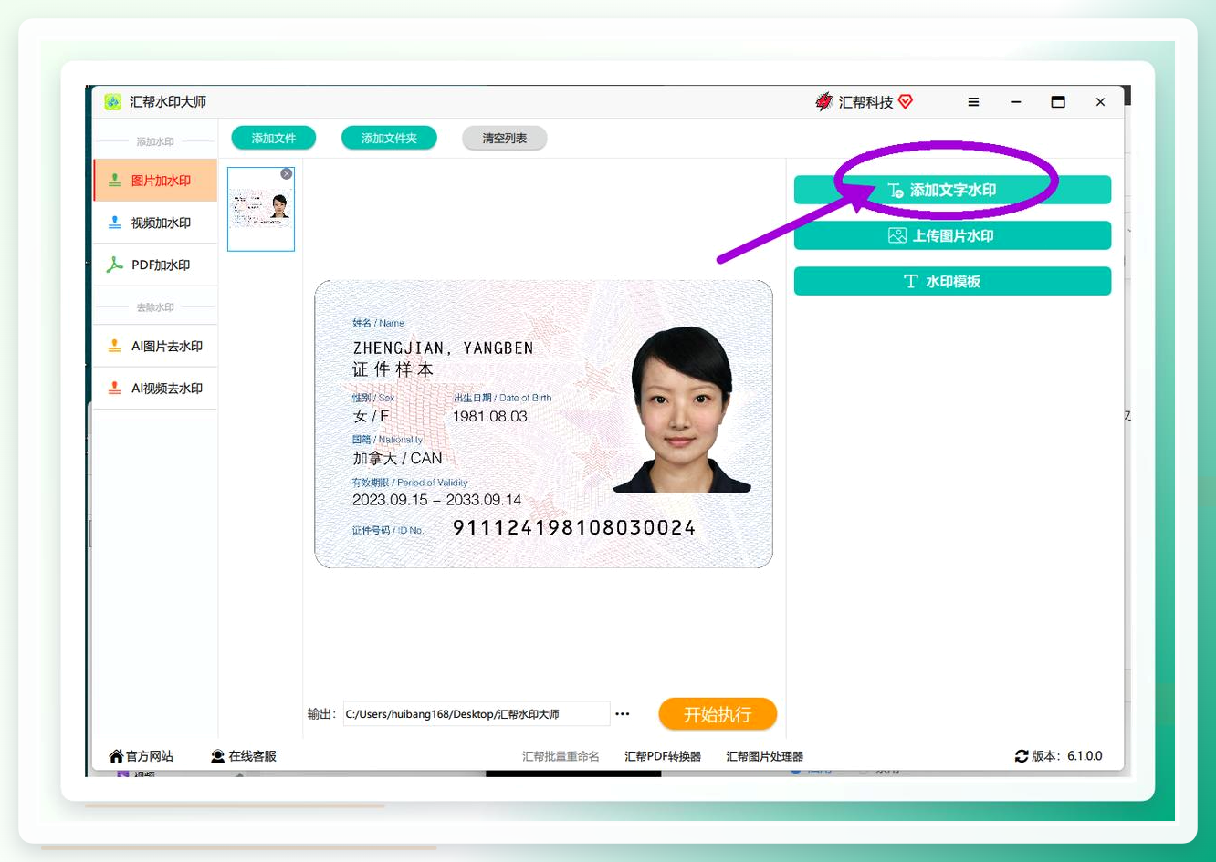The width and height of the screenshot is (1216, 862).
Task: Click the 在线客服 headset icon
Action: point(217,756)
